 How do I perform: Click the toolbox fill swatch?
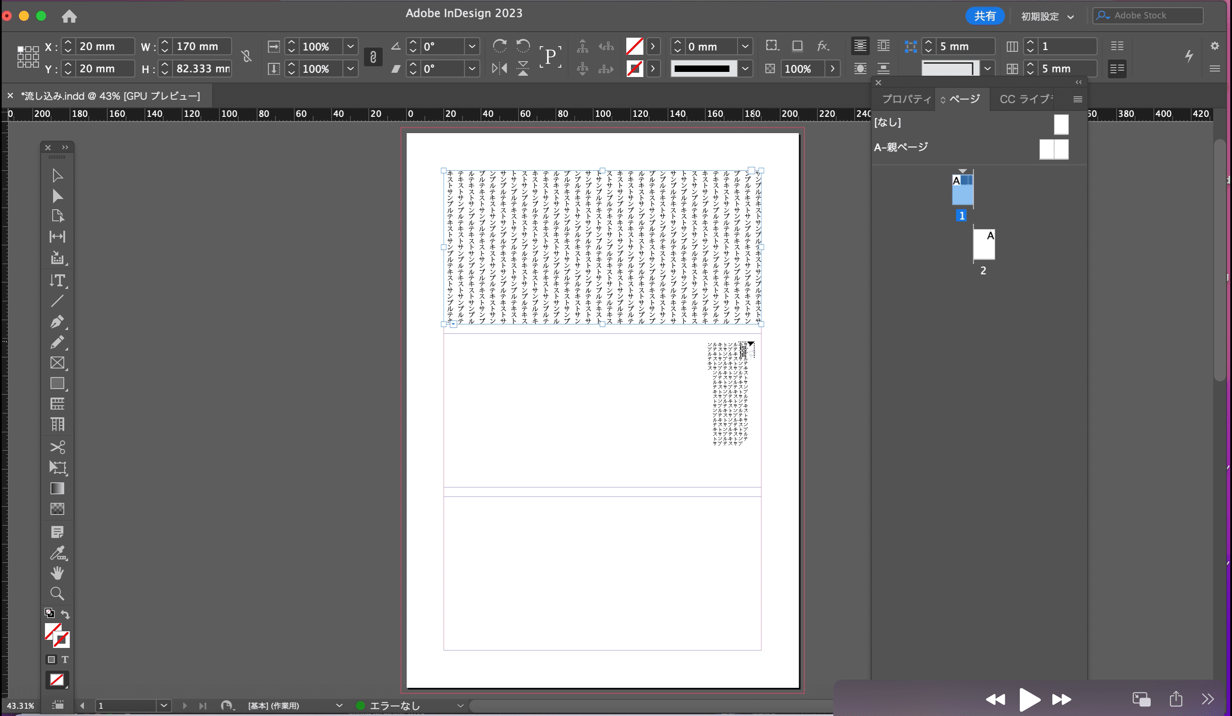click(x=53, y=631)
